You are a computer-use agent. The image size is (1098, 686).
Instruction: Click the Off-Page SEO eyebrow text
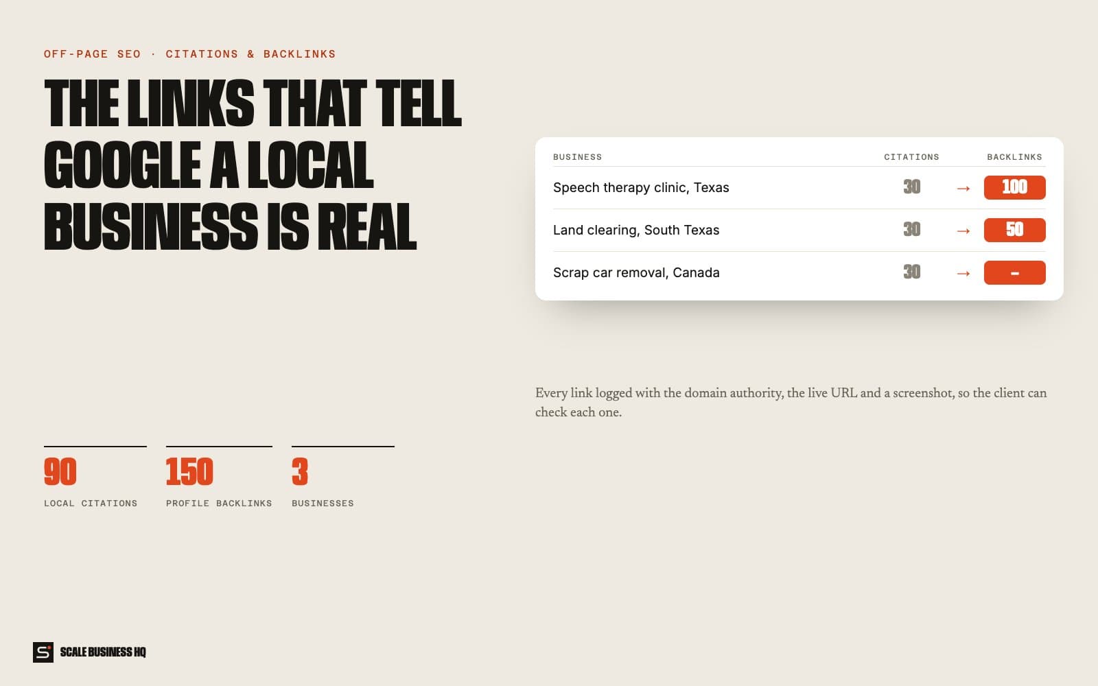(190, 54)
